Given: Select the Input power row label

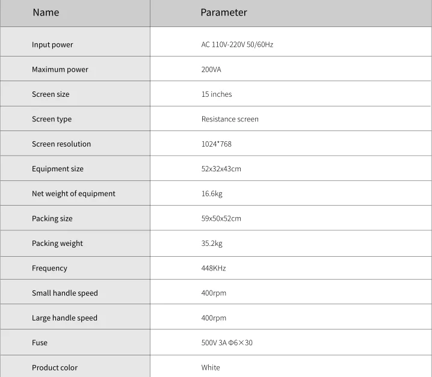Looking at the screenshot, I should [52, 44].
